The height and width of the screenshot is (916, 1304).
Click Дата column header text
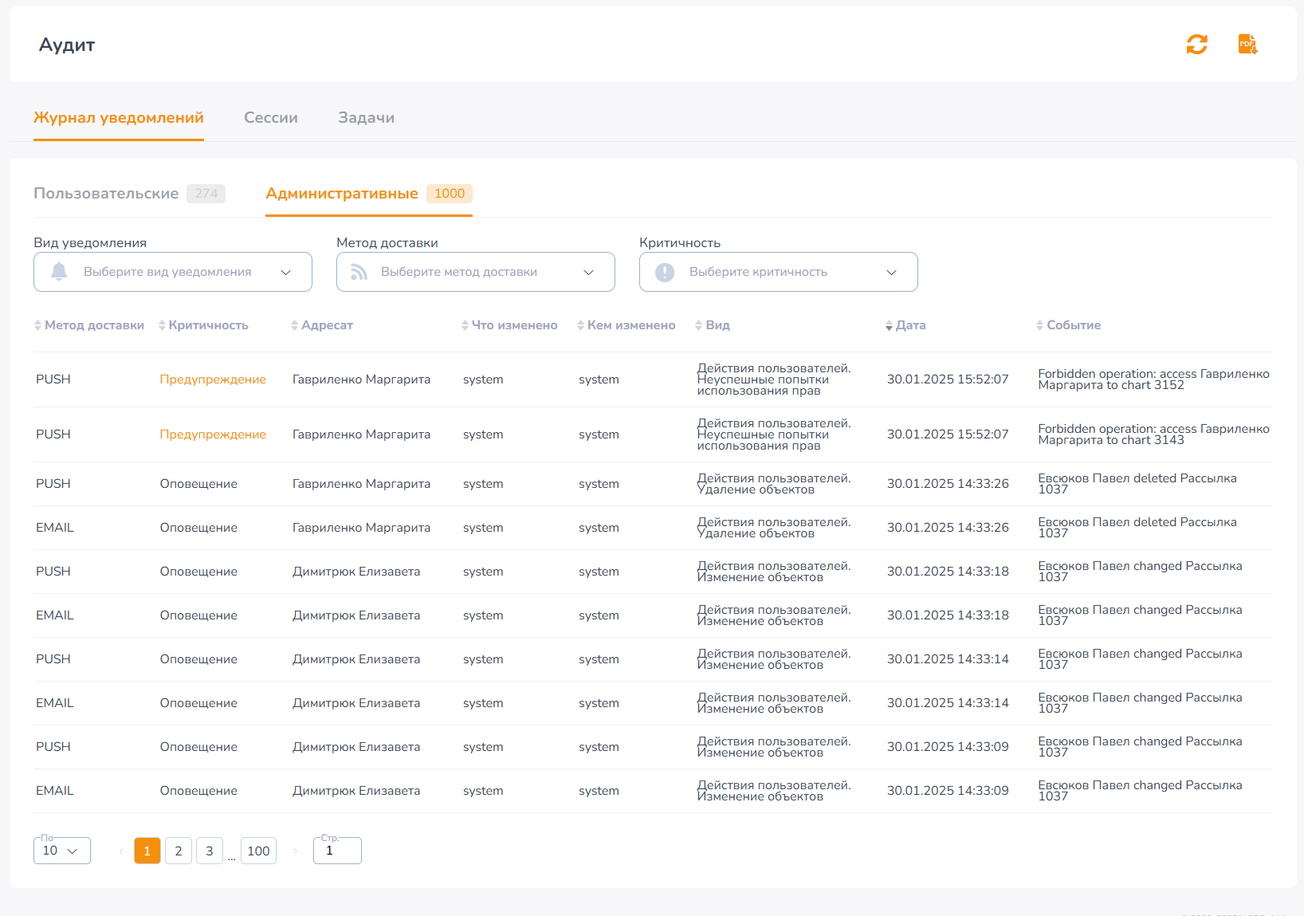[x=911, y=325]
